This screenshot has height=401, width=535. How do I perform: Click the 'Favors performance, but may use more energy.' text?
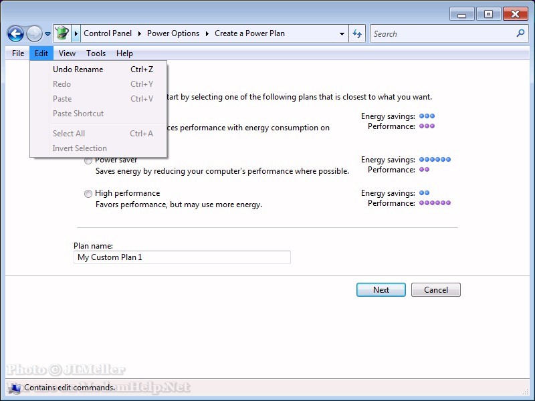(x=179, y=205)
